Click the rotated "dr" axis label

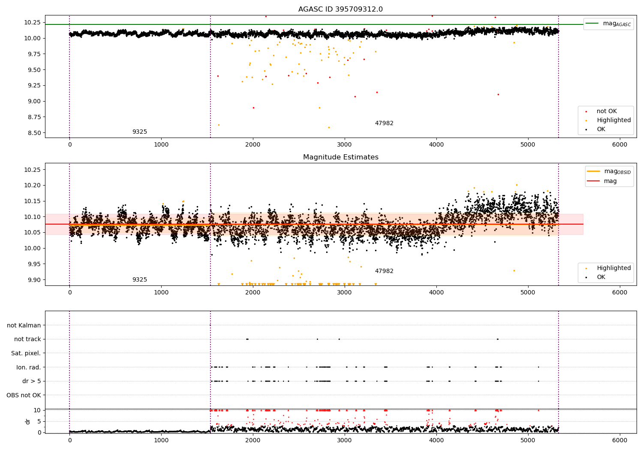(28, 421)
